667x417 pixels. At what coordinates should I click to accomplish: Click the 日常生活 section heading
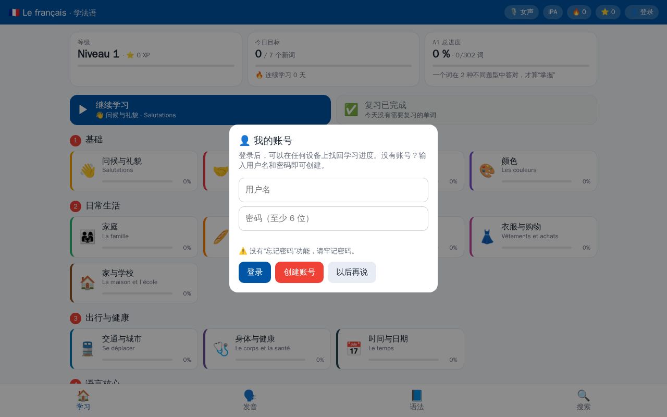[x=103, y=206]
